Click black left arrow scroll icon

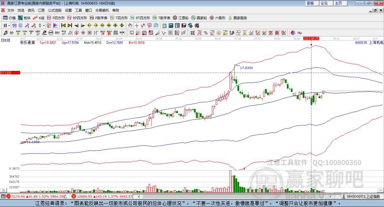(x=76, y=26)
